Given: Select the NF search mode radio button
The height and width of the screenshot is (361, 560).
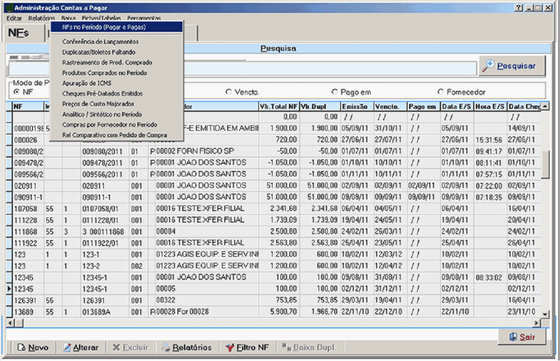Looking at the screenshot, I should (17, 92).
